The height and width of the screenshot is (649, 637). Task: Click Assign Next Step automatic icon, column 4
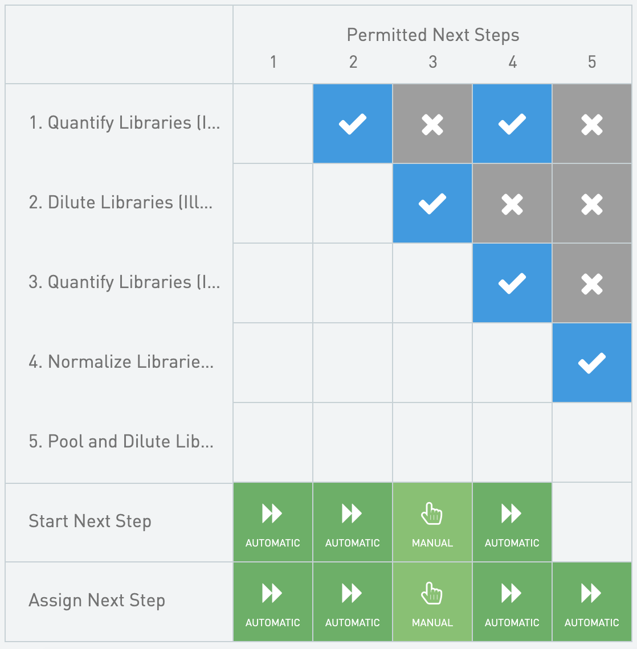point(512,594)
